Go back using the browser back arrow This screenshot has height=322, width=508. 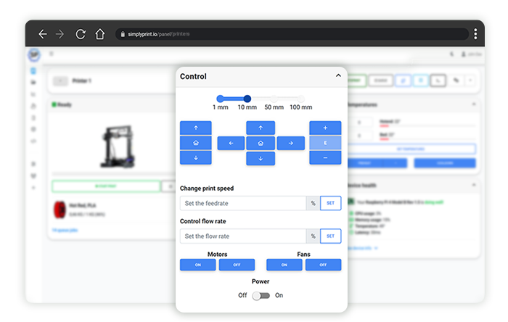(x=43, y=34)
